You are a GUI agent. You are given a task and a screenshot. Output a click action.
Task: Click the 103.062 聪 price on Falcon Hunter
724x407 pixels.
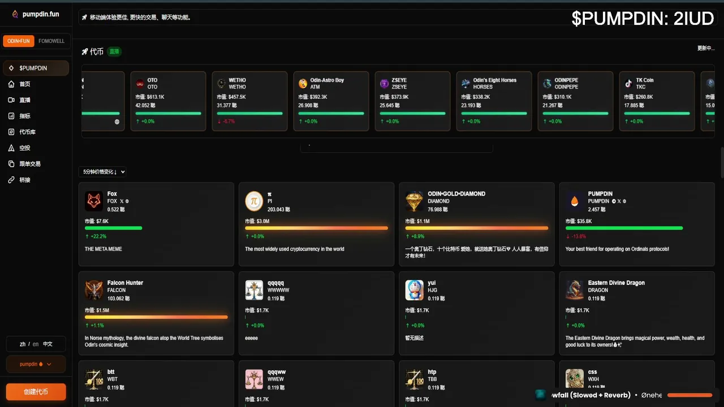coord(118,298)
